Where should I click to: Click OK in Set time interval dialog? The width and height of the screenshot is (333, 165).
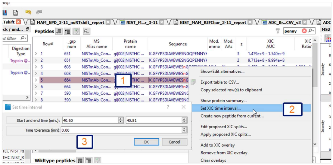click(x=146, y=142)
